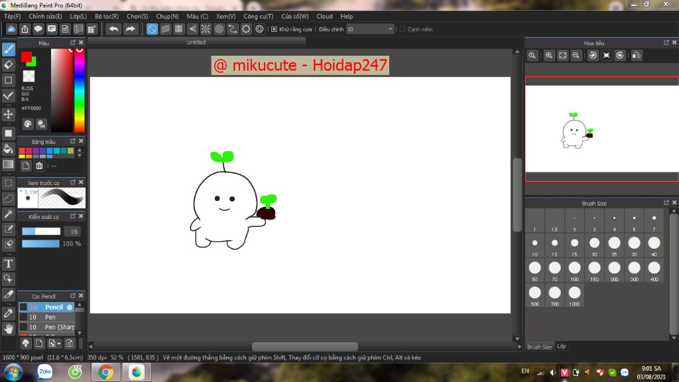Image resolution: width=679 pixels, height=382 pixels.
Task: Click the palette down arrow in Bảng màu
Action: (80, 155)
